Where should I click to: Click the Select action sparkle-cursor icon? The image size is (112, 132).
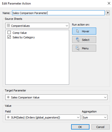coord(78,40)
